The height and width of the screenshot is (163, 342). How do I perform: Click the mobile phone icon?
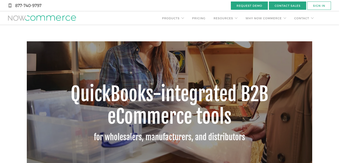(10, 6)
